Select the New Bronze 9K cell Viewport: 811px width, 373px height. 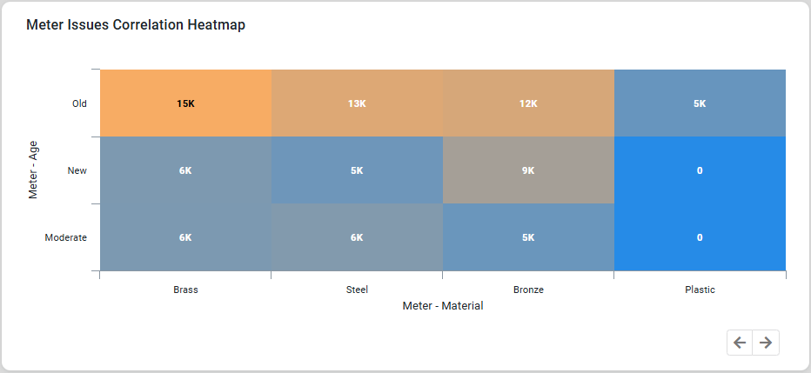pyautogui.click(x=528, y=170)
